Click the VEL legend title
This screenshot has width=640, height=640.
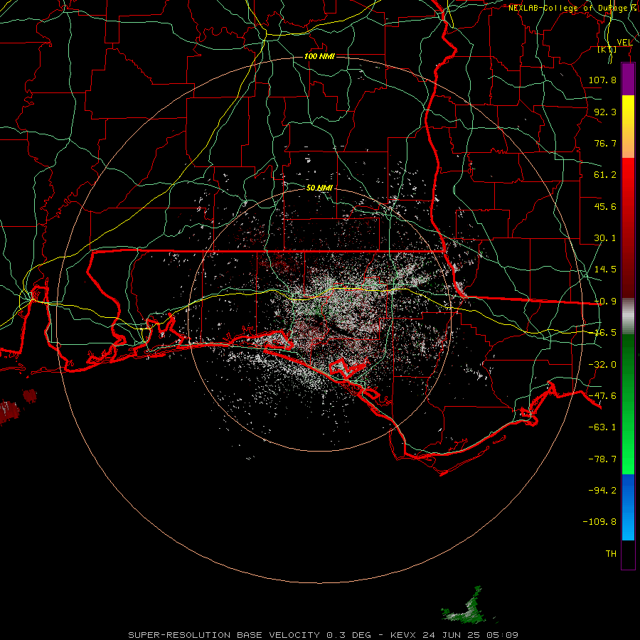click(624, 42)
